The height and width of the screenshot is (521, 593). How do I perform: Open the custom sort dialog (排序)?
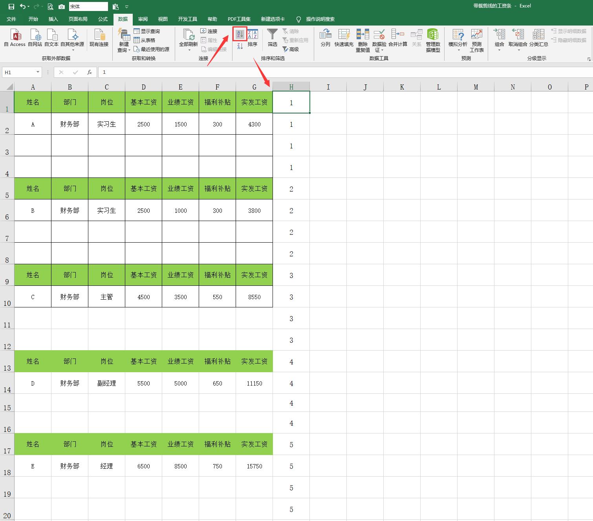click(253, 38)
